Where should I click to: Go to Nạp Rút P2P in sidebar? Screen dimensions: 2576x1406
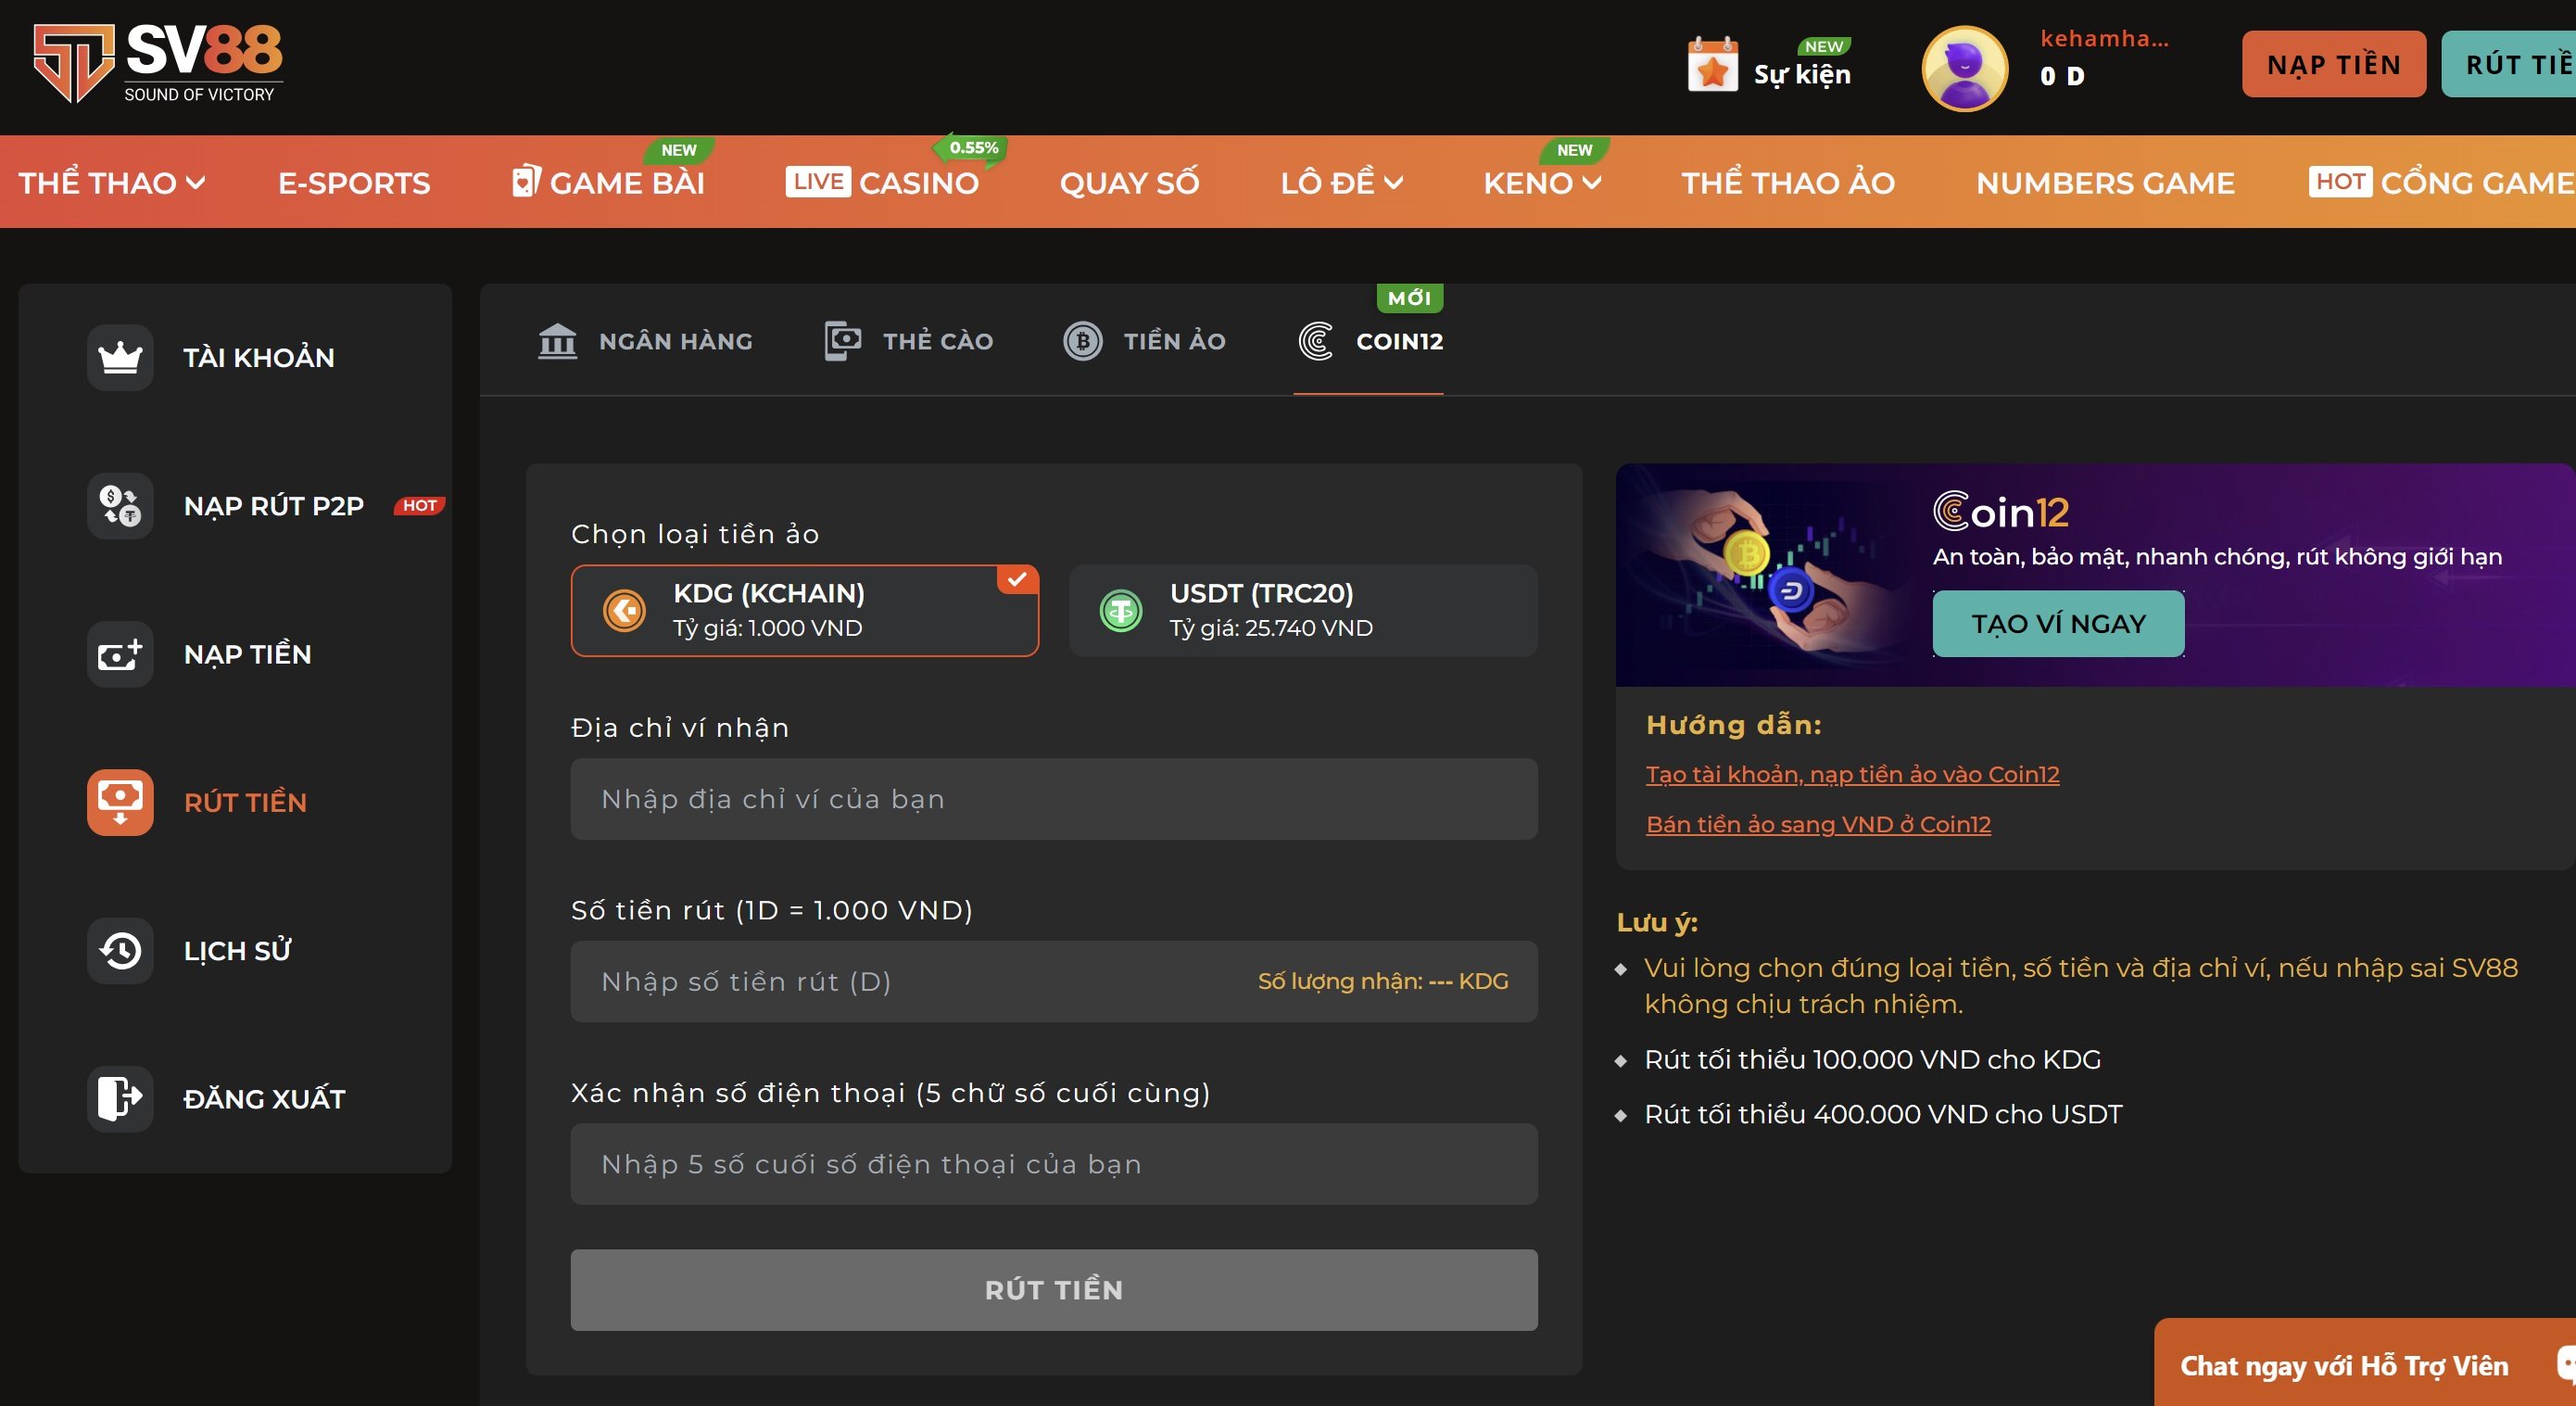click(273, 505)
